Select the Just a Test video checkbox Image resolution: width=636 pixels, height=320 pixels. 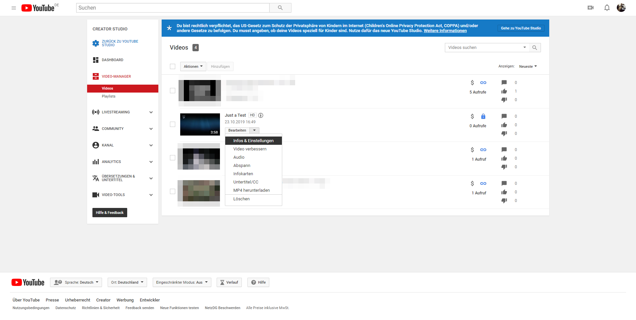173,124
